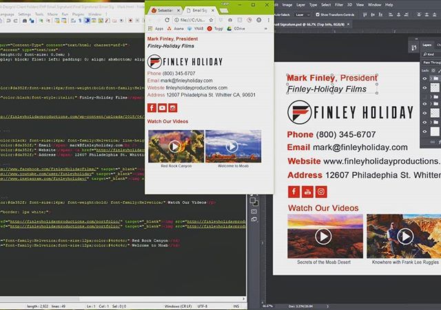Open Type menu in Photoshop
Image resolution: width=441 pixels, height=310 pixels.
coord(313,5)
